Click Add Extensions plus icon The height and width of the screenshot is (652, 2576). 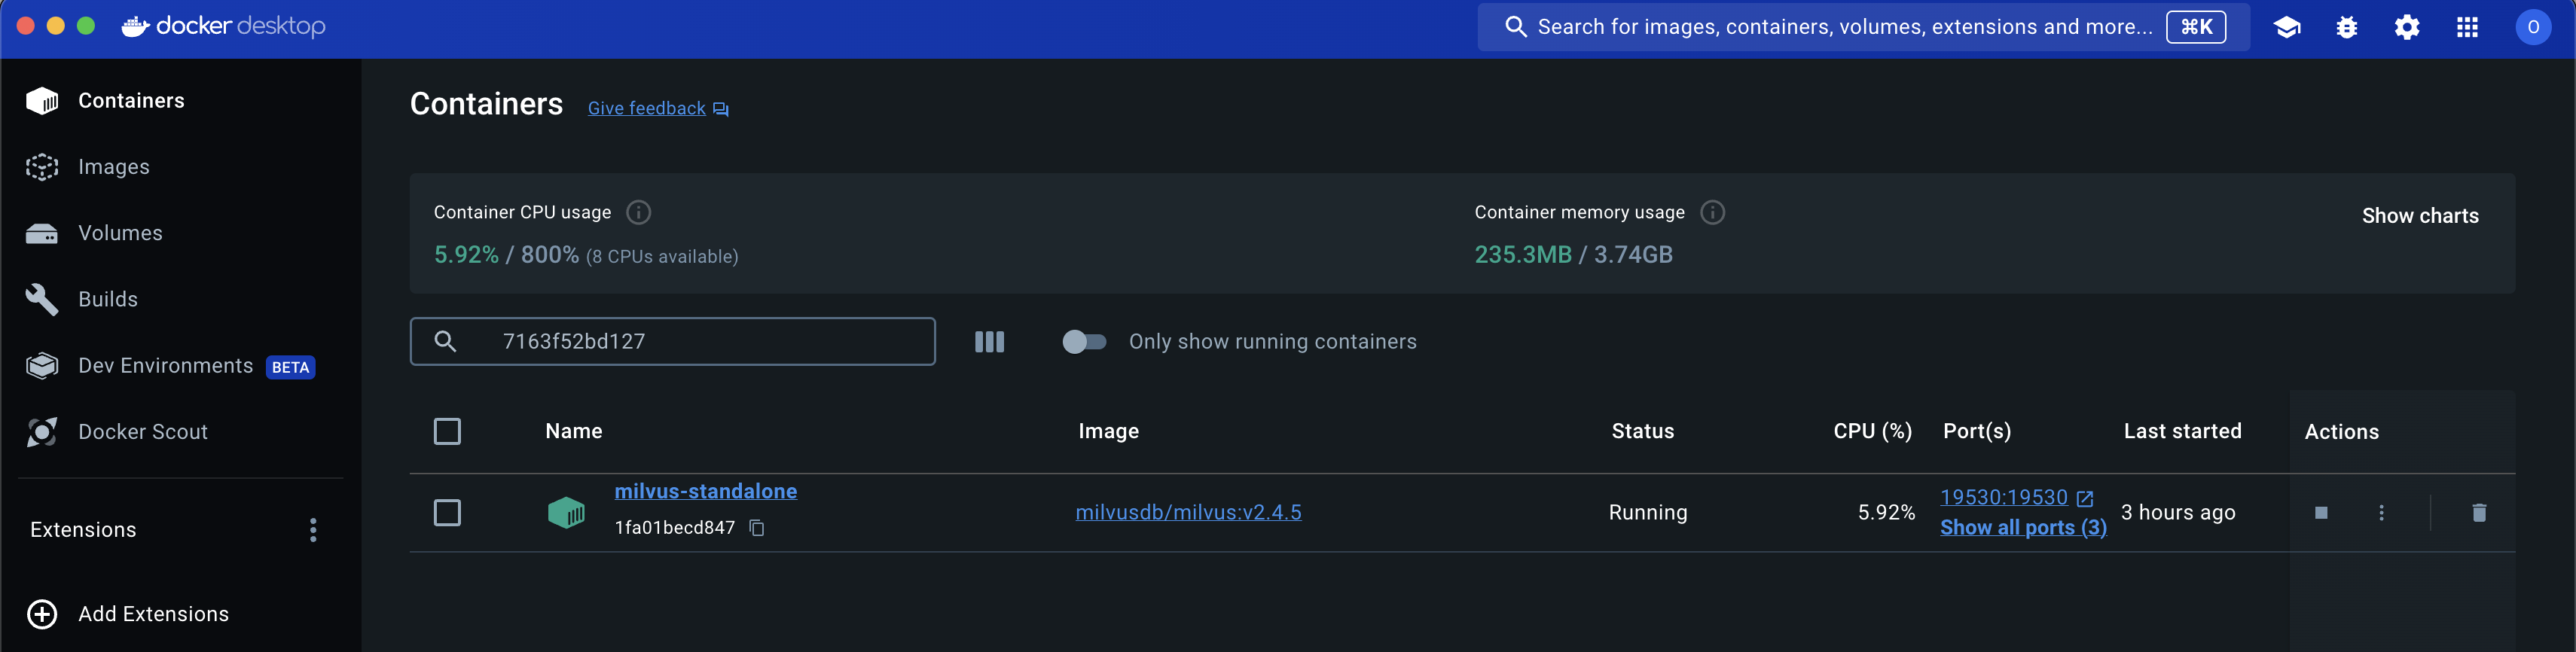[42, 614]
